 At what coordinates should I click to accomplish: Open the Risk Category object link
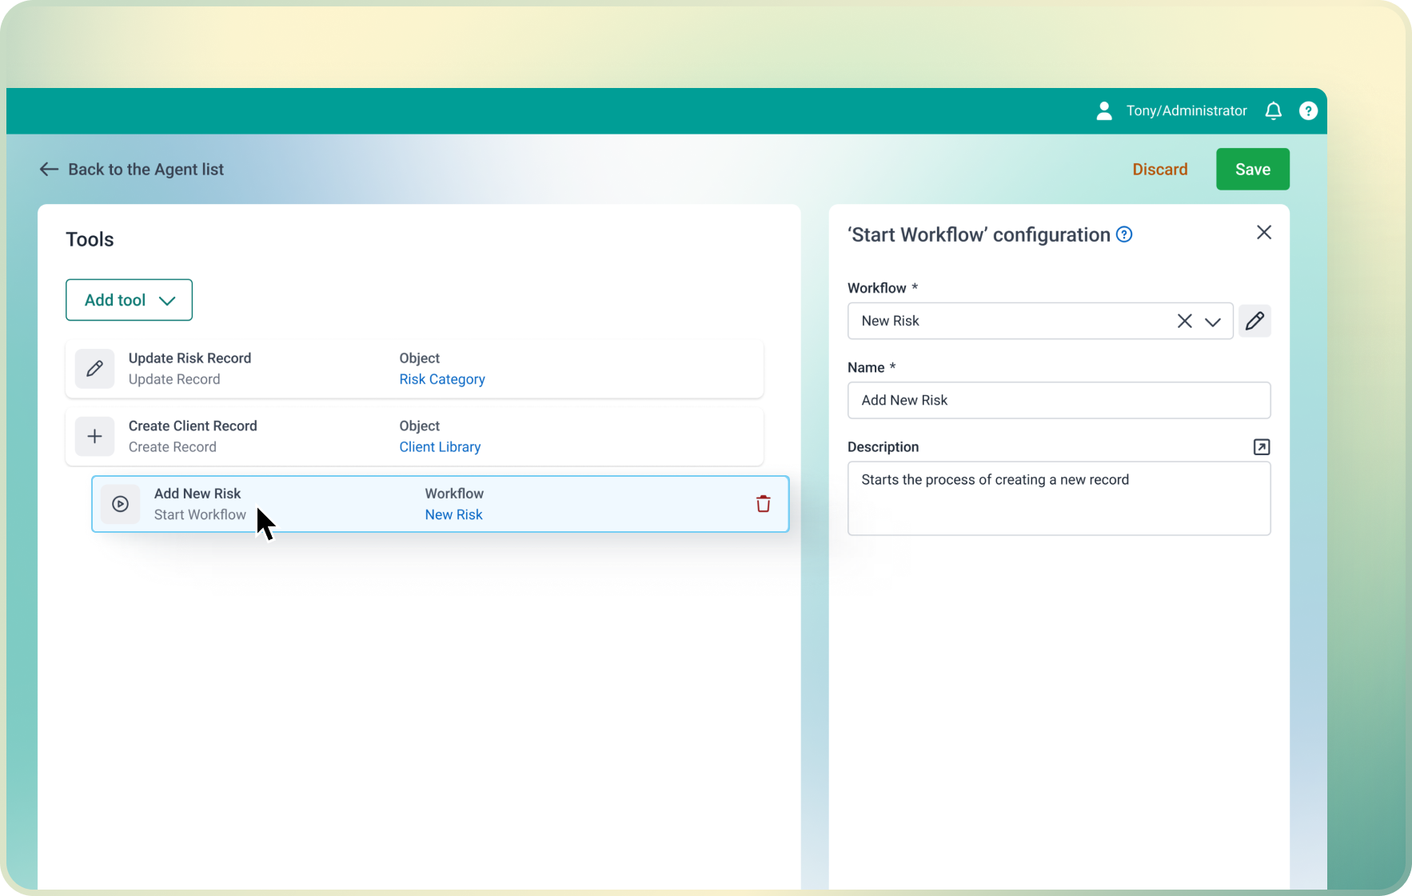point(442,379)
